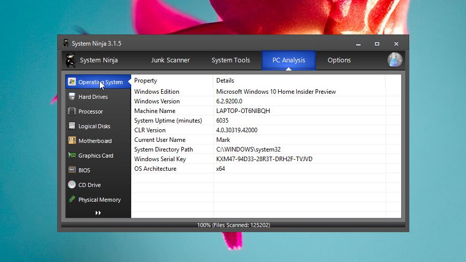The image size is (466, 262).
Task: Select the Physical Memory category
Action: [98, 200]
